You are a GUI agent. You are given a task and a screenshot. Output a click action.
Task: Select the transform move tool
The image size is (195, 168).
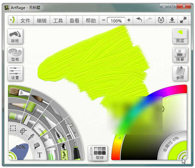23,131
